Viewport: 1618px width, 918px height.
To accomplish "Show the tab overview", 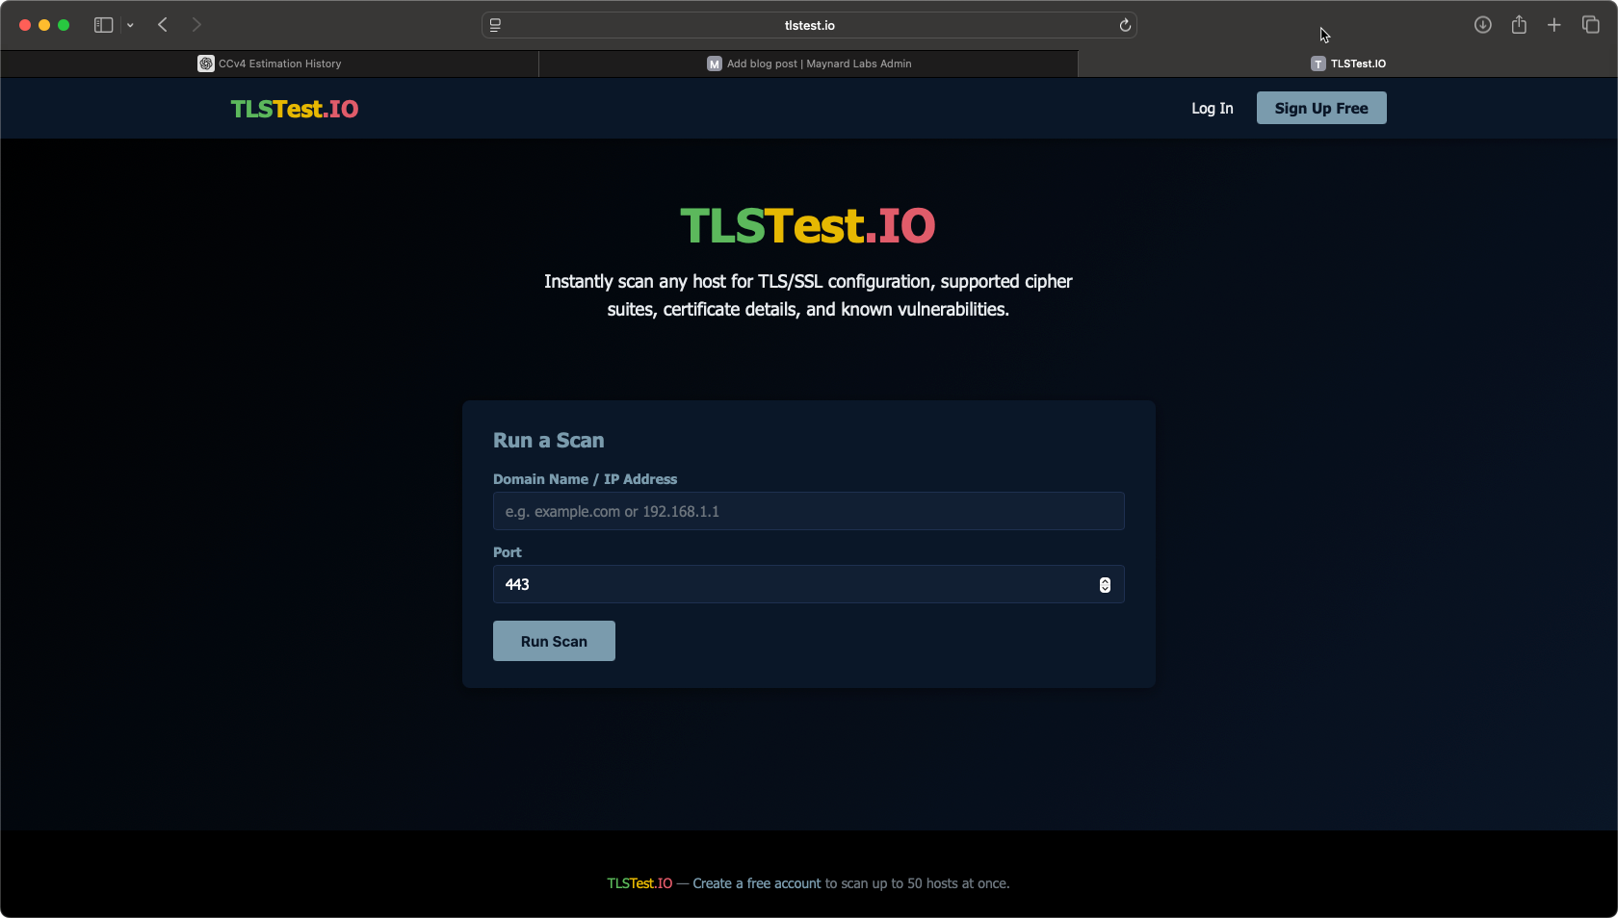I will click(1591, 25).
